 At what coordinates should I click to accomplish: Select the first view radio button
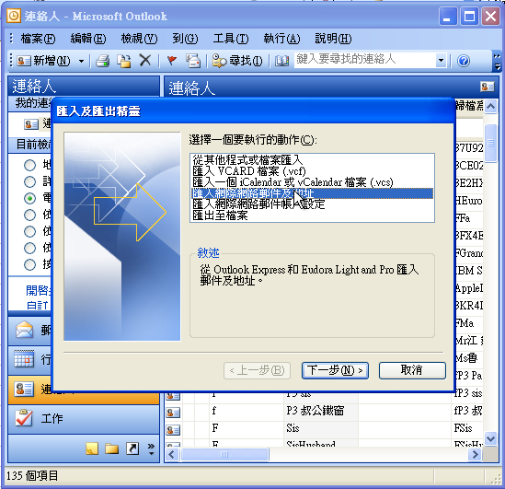tap(30, 165)
